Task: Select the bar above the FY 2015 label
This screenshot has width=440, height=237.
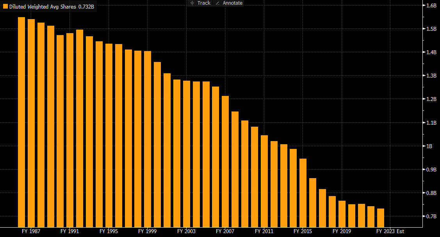Action: click(303, 193)
